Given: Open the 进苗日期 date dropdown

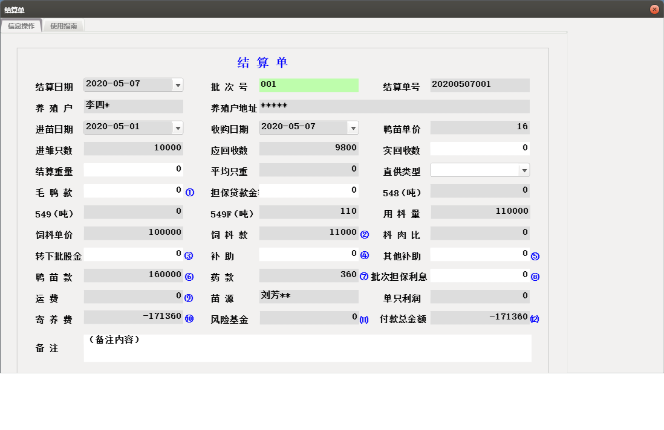Looking at the screenshot, I should [x=178, y=128].
